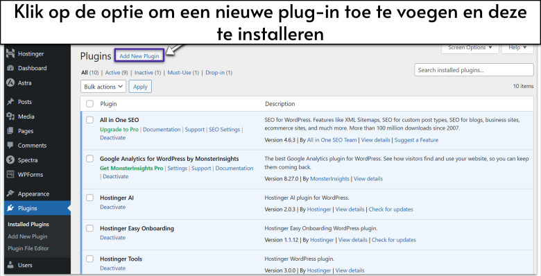Viewport: 541px width, 276px height.
Task: Check the Hostinger AI plugin checkbox
Action: [89, 198]
